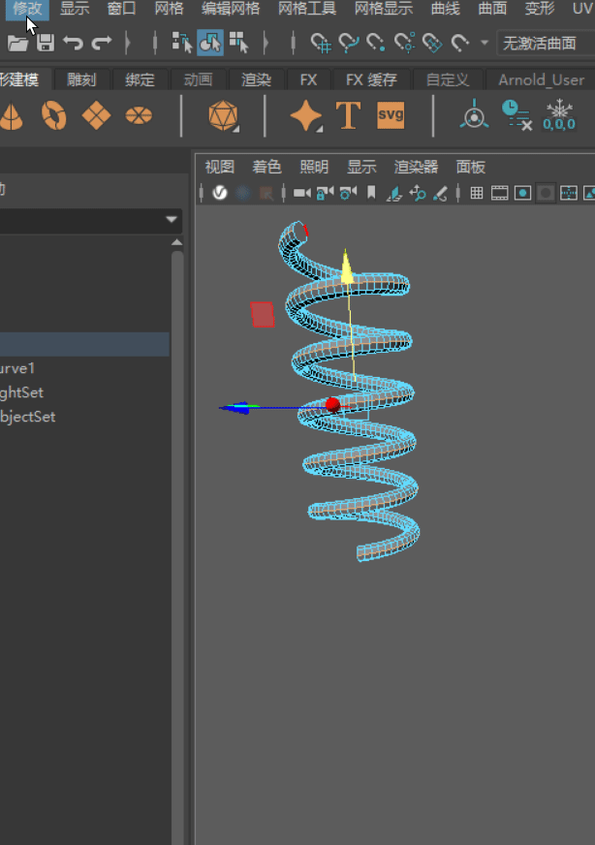Select camera via the panel camera icon
The height and width of the screenshot is (845, 595).
(x=301, y=193)
